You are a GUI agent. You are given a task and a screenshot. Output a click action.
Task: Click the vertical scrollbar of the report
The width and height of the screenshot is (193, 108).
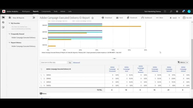[x=192, y=64]
